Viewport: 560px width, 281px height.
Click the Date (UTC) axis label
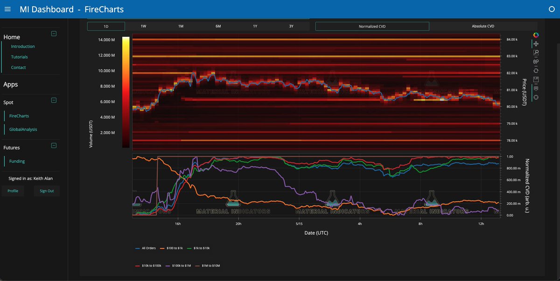pyautogui.click(x=316, y=232)
